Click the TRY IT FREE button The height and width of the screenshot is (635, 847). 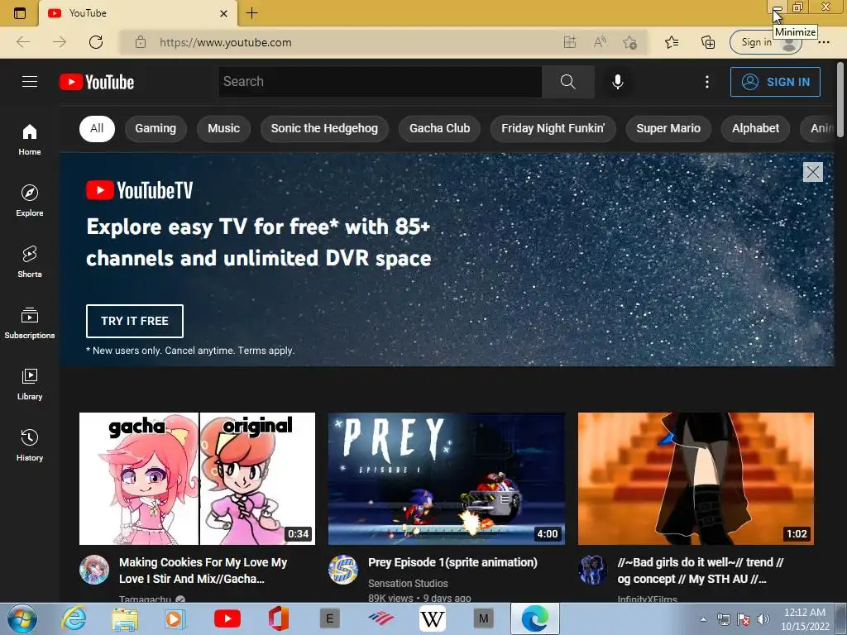coord(135,321)
